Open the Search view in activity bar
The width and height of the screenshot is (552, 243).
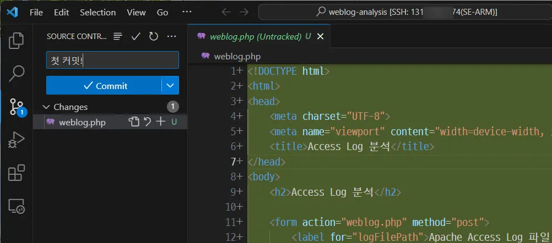click(16, 73)
